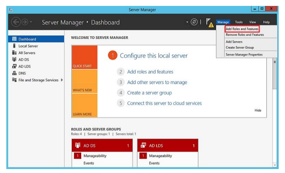
Task: Click step 5 number circle
Action: click(x=121, y=103)
